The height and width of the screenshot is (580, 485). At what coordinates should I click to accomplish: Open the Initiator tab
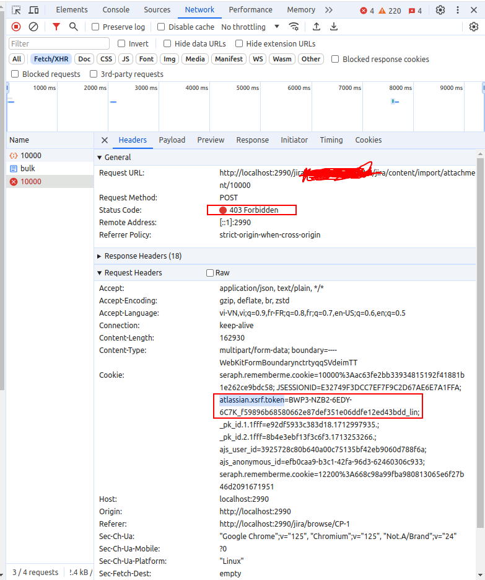[294, 140]
